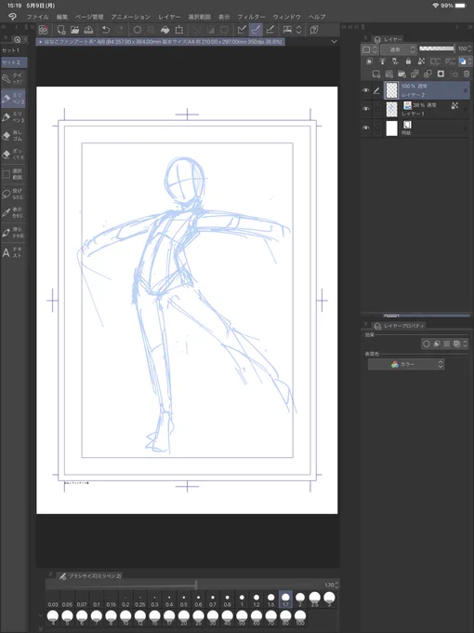Screen dimensions: 474x633
Task: Click the 用紙 layer thumbnail
Action: [392, 128]
